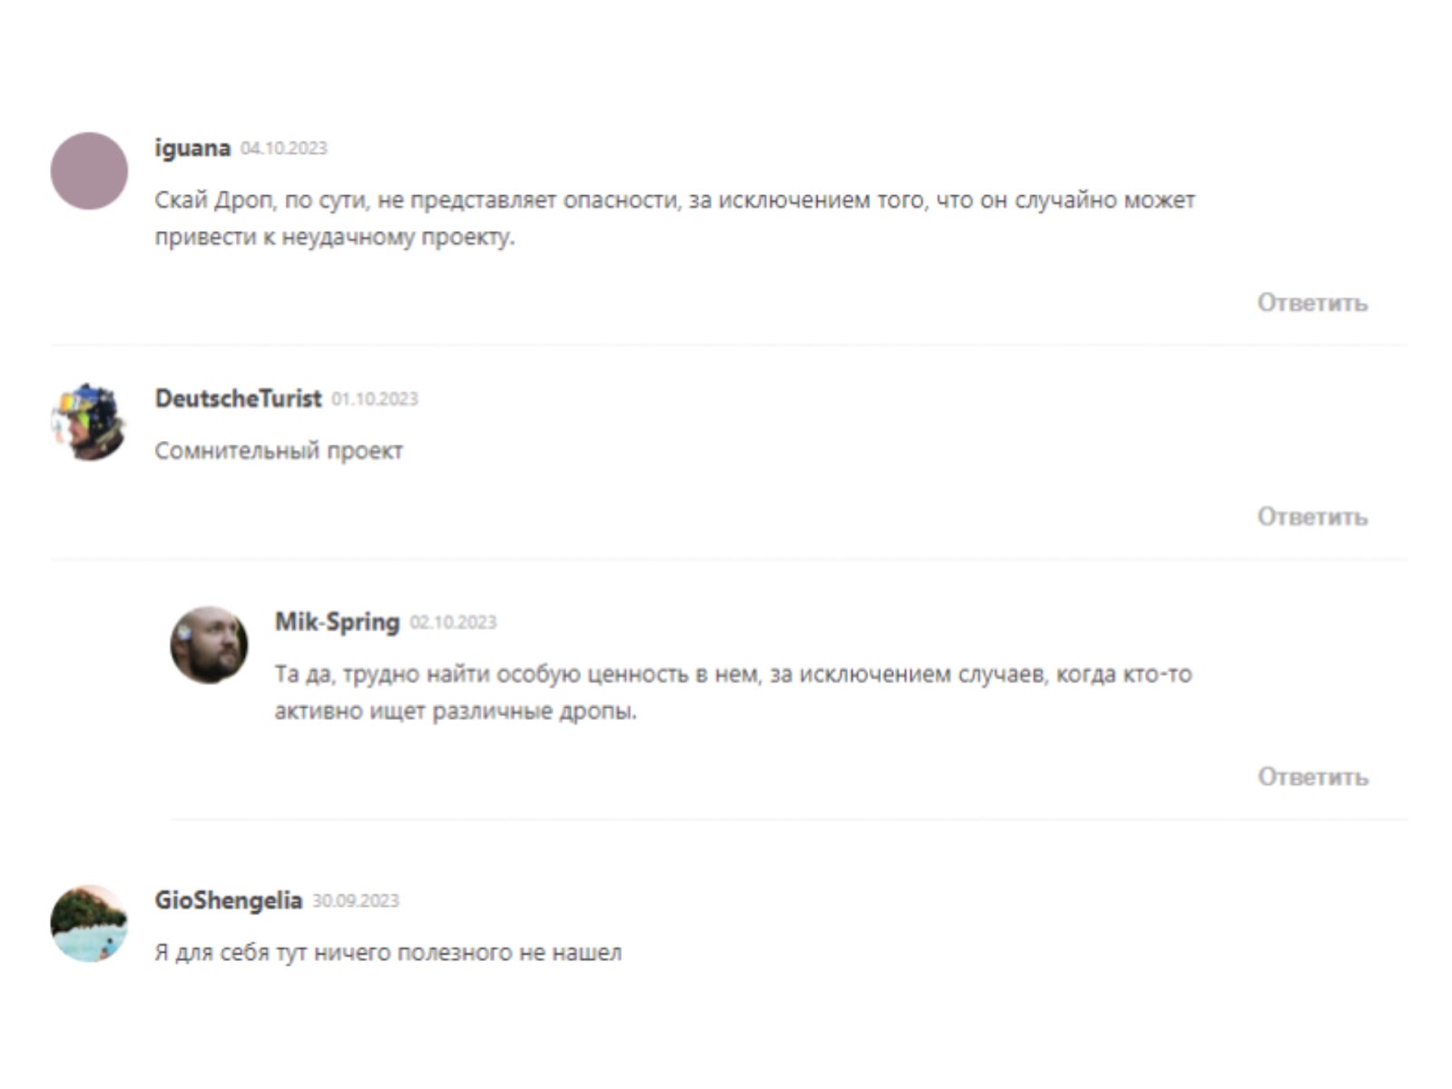Click Ответить under DeutscheTurist's comment
The height and width of the screenshot is (1089, 1452).
tap(1312, 516)
